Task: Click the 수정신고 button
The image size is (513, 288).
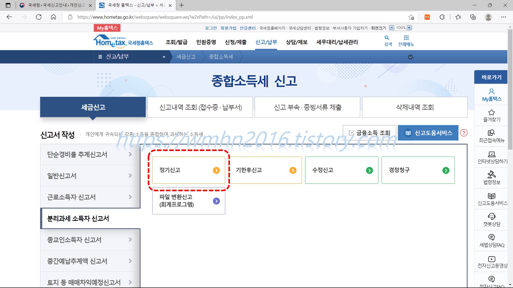Action: coord(341,170)
